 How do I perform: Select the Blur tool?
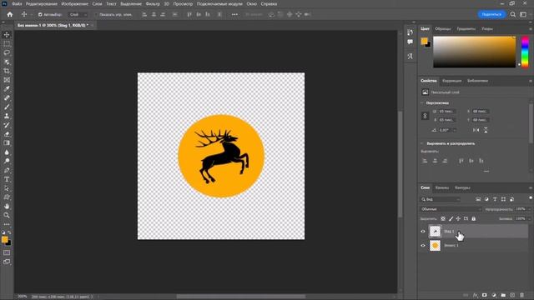(7, 152)
